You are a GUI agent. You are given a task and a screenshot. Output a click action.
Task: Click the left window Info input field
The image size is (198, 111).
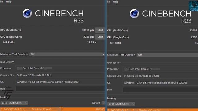pyautogui.click(x=61, y=89)
